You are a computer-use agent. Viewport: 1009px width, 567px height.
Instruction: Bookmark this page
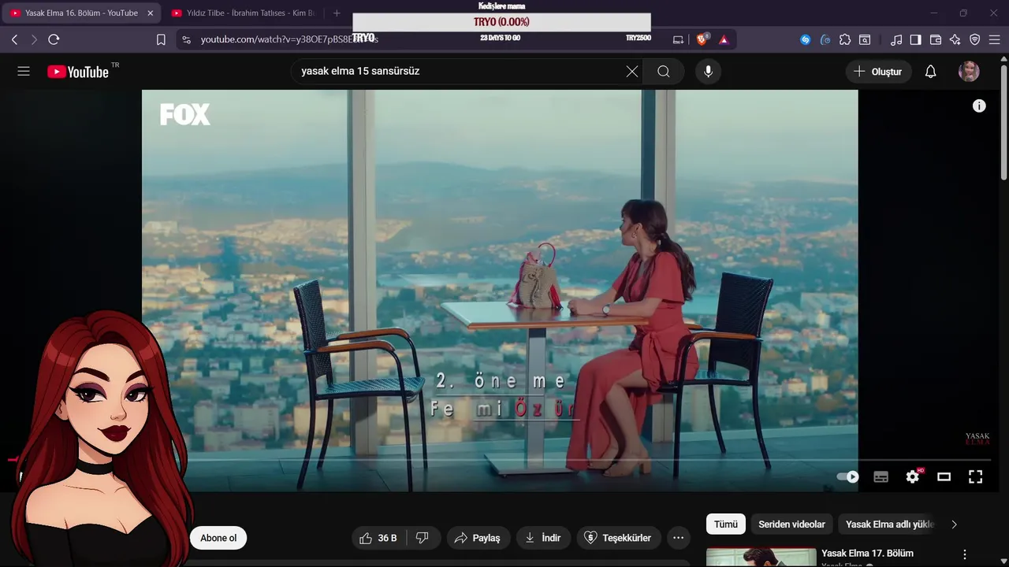click(x=161, y=39)
